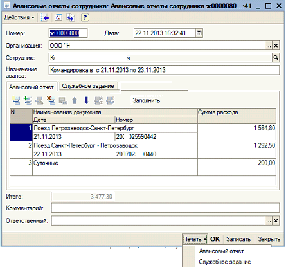Click the OK button
The width and height of the screenshot is (286, 268).
tap(215, 239)
